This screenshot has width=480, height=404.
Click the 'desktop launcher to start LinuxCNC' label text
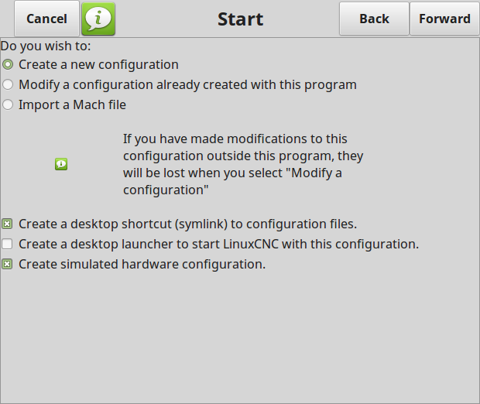coord(218,245)
